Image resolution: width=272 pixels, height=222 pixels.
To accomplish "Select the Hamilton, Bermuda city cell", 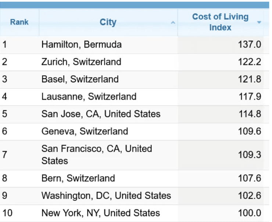I will click(81, 45).
